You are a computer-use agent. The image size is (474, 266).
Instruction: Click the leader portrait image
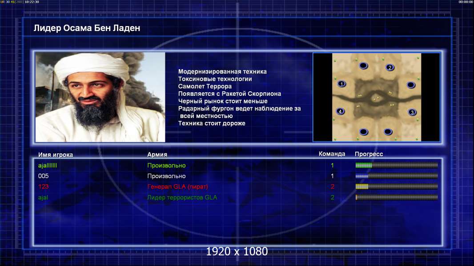100,97
